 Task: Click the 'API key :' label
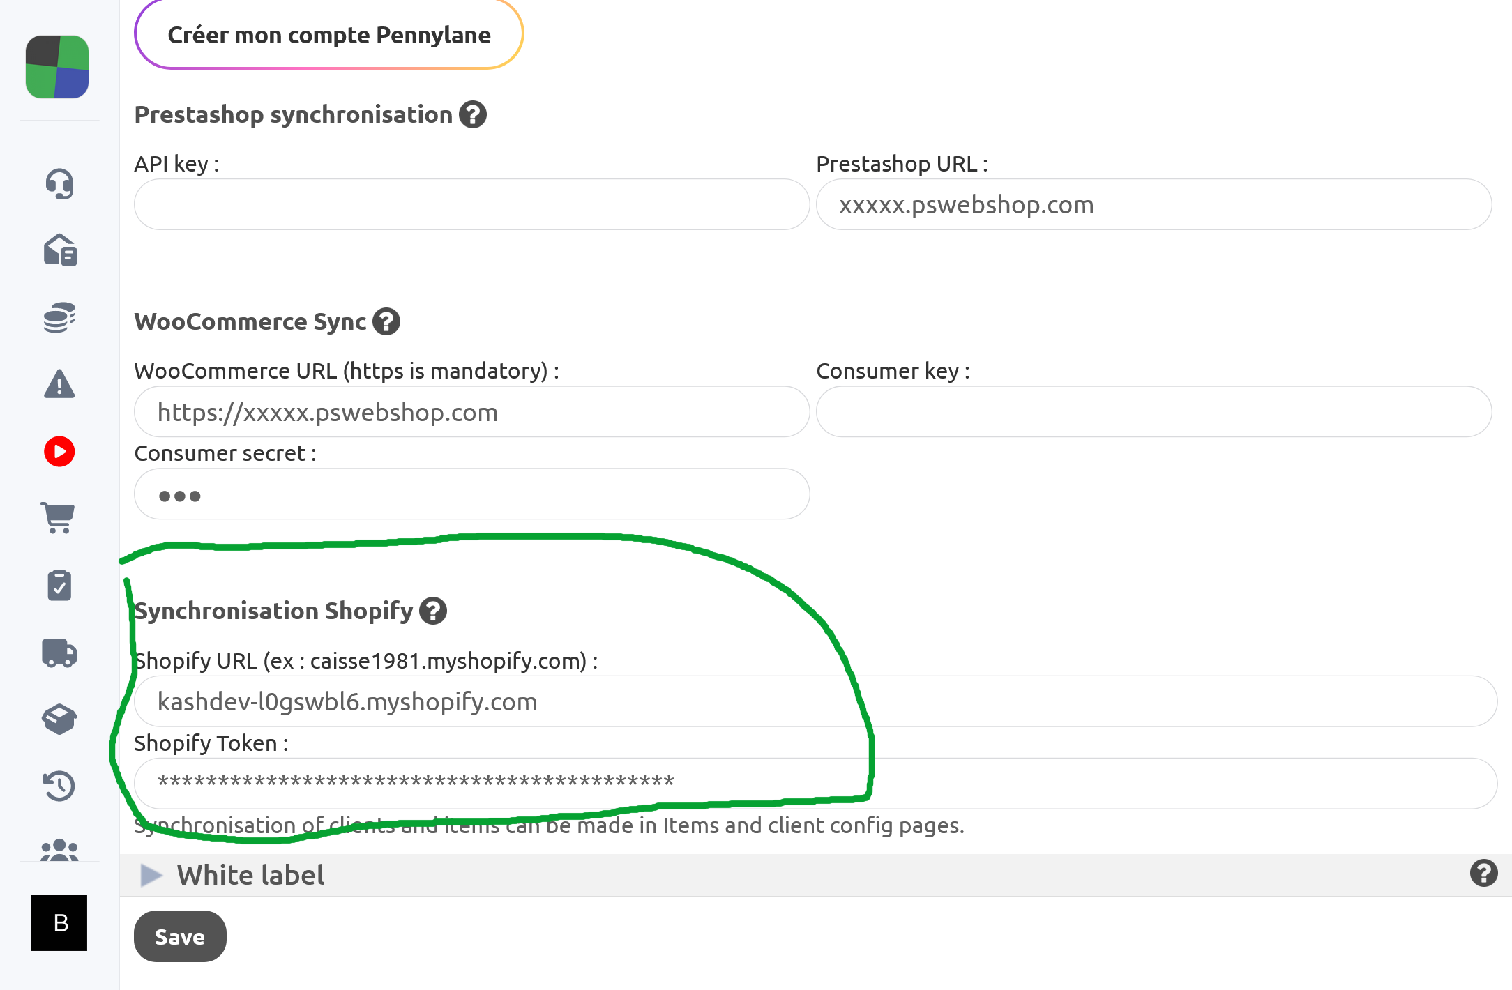tap(176, 164)
